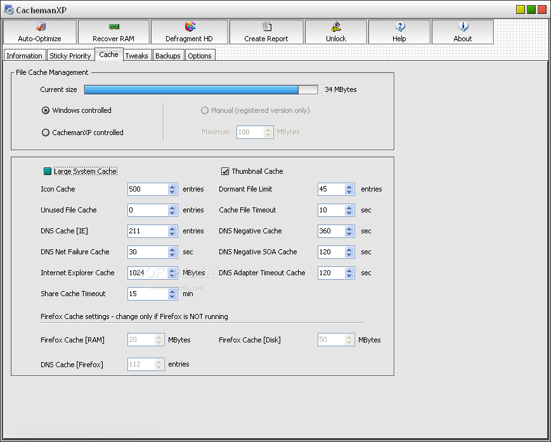Open the Tweaks tab

137,56
